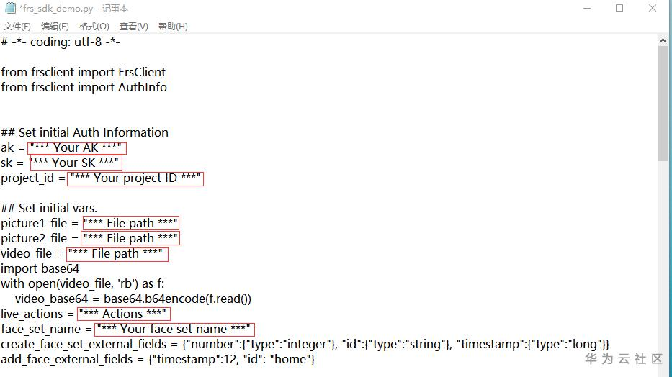Minimize the Notepad window
Screen dimensions: 672x377
point(585,9)
